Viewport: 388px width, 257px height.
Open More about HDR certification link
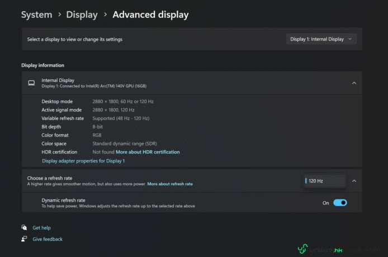coord(148,152)
